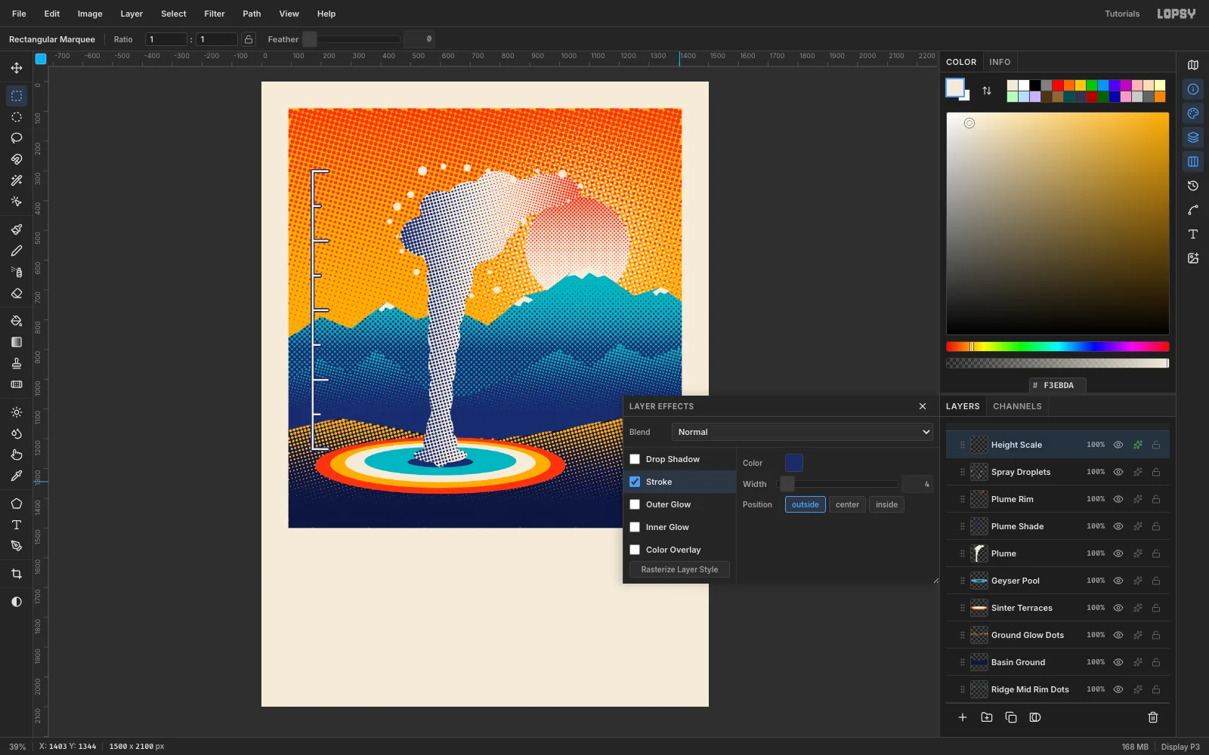Enable the Color Overlay checkbox
Image resolution: width=1209 pixels, height=755 pixels.
635,550
